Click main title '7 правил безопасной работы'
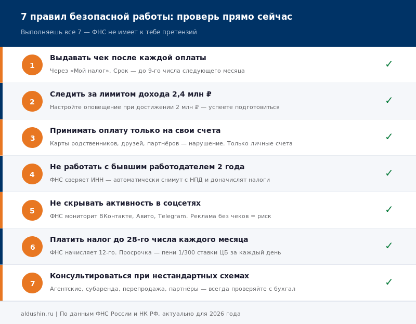This screenshot has width=416, height=324. click(x=156, y=17)
